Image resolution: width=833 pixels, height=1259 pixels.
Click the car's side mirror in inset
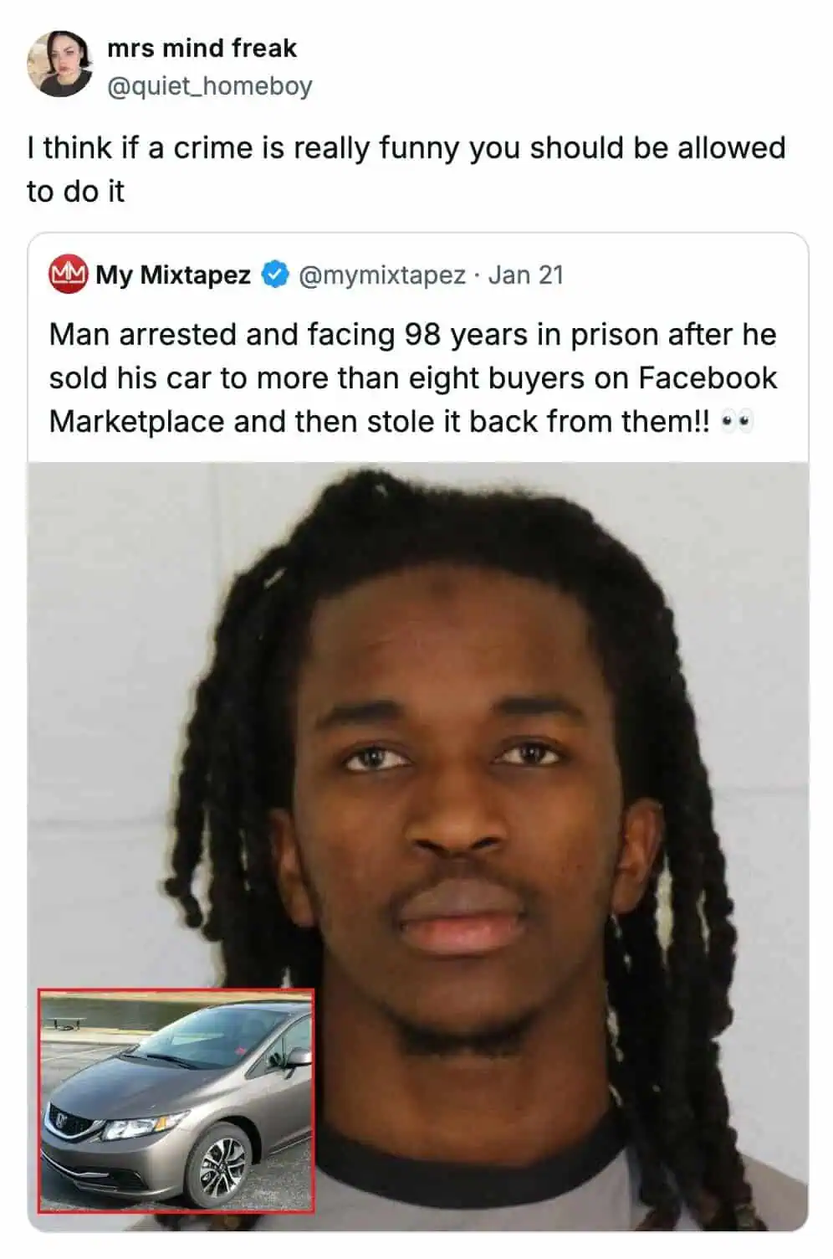click(x=297, y=1057)
